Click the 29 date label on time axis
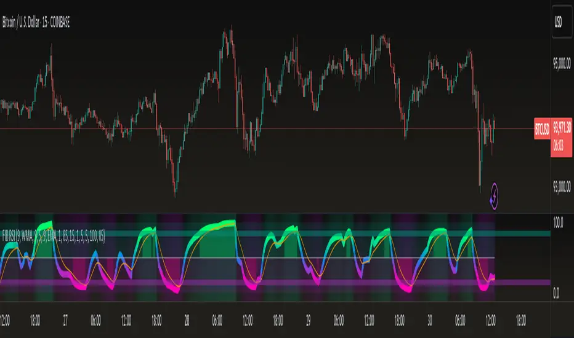 (308, 320)
